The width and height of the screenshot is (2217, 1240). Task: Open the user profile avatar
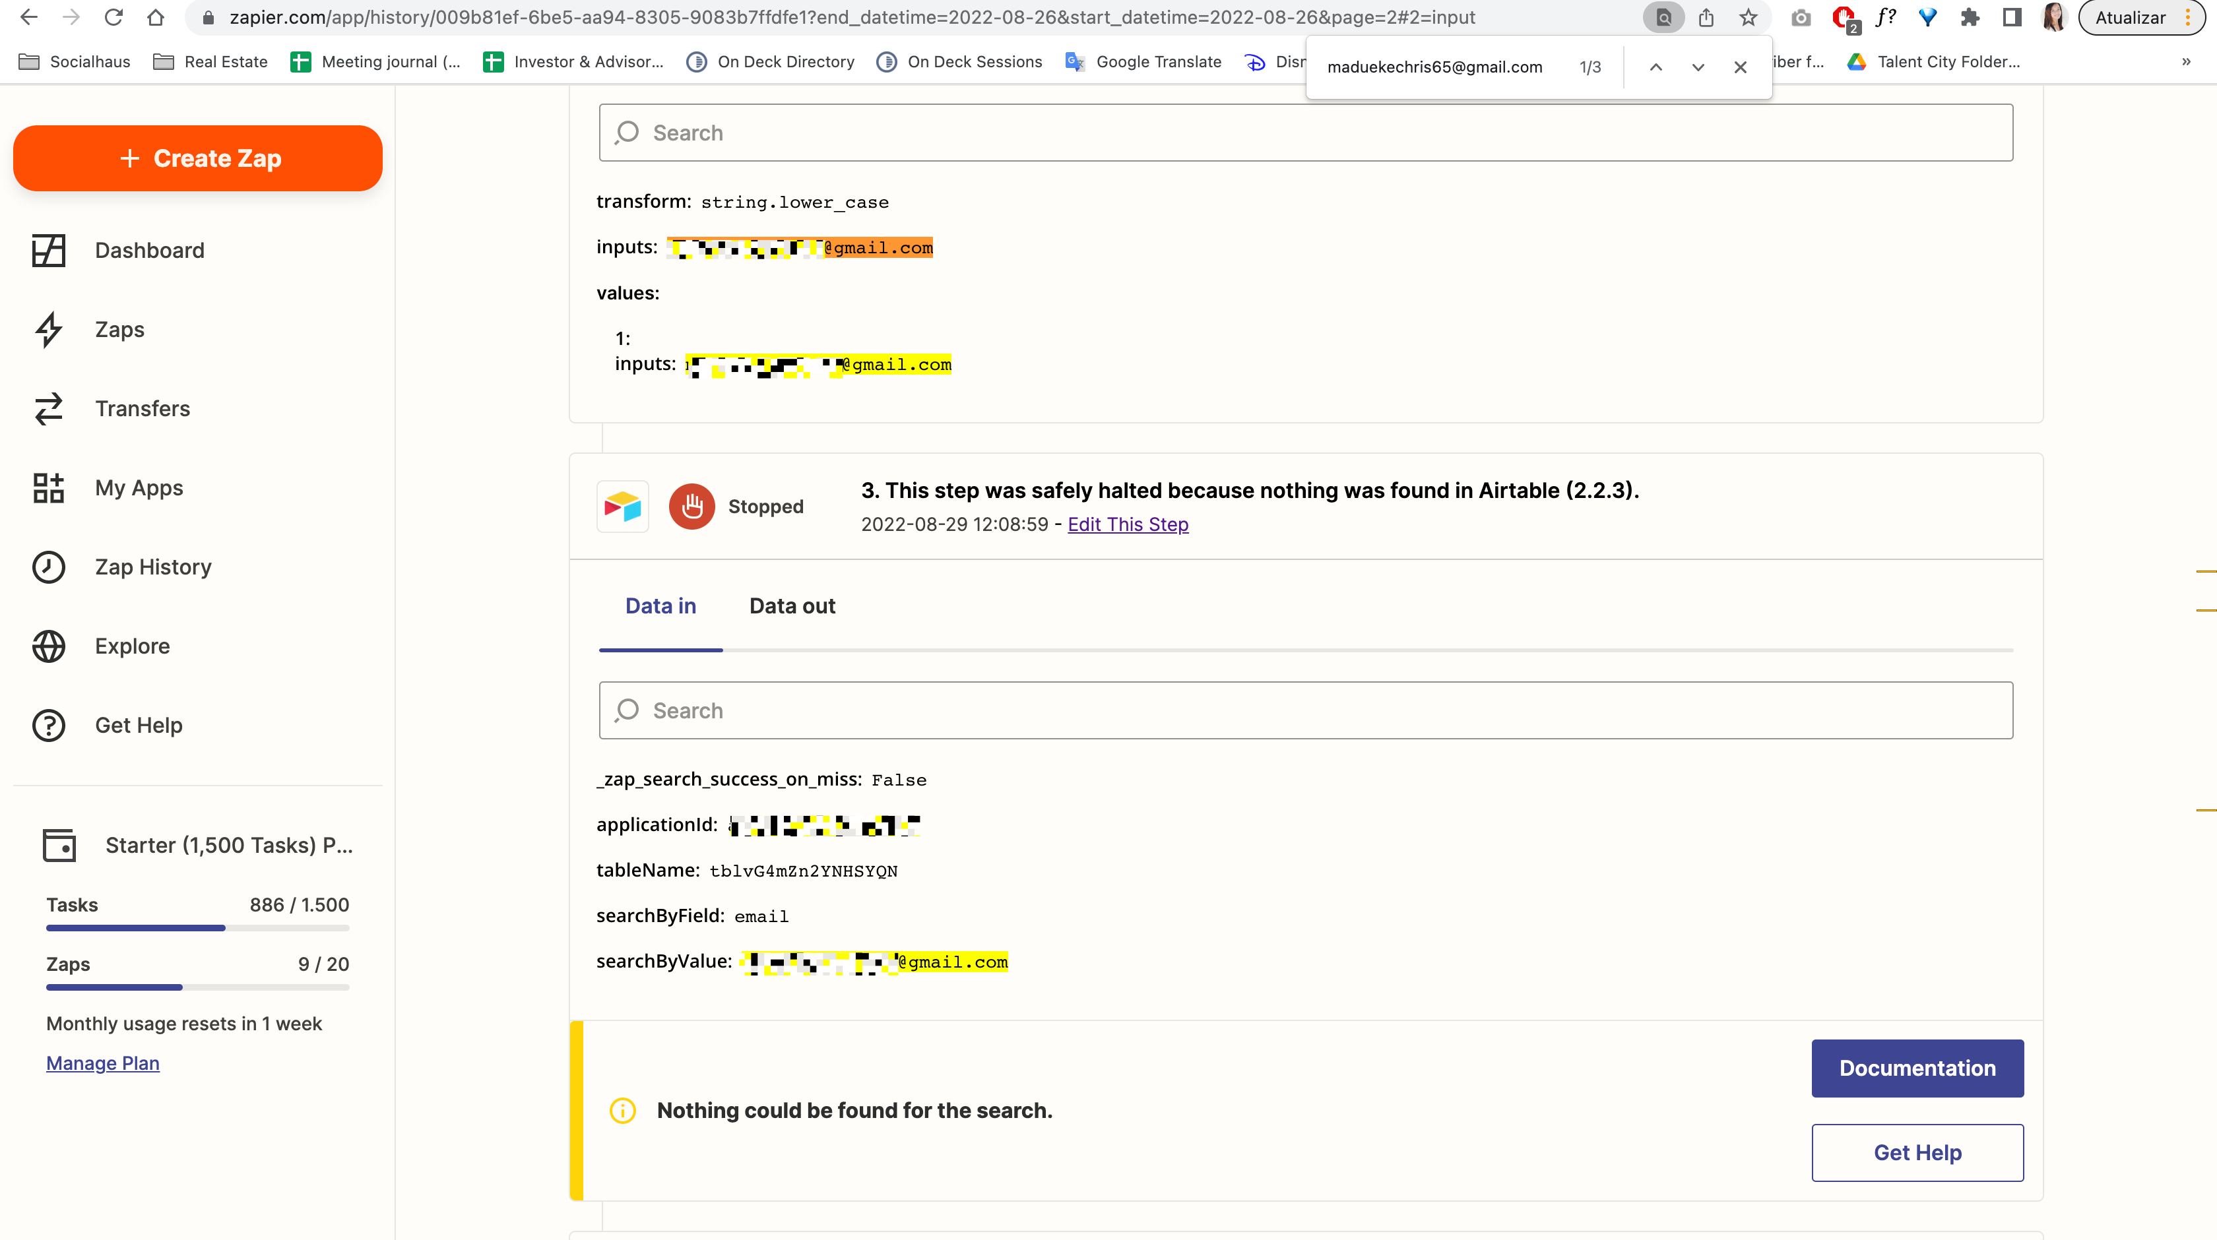2053,17
